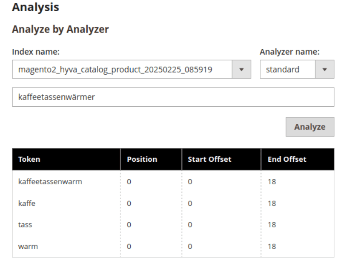Open the Index name dropdown arrow
The image size is (360, 273).
241,70
